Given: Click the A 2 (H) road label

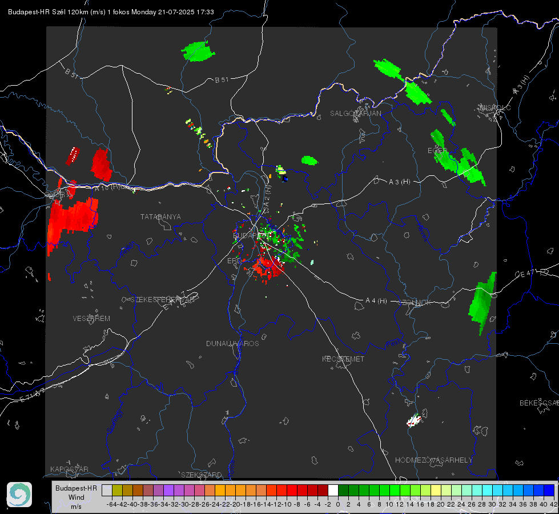Looking at the screenshot, I should pos(267,196).
